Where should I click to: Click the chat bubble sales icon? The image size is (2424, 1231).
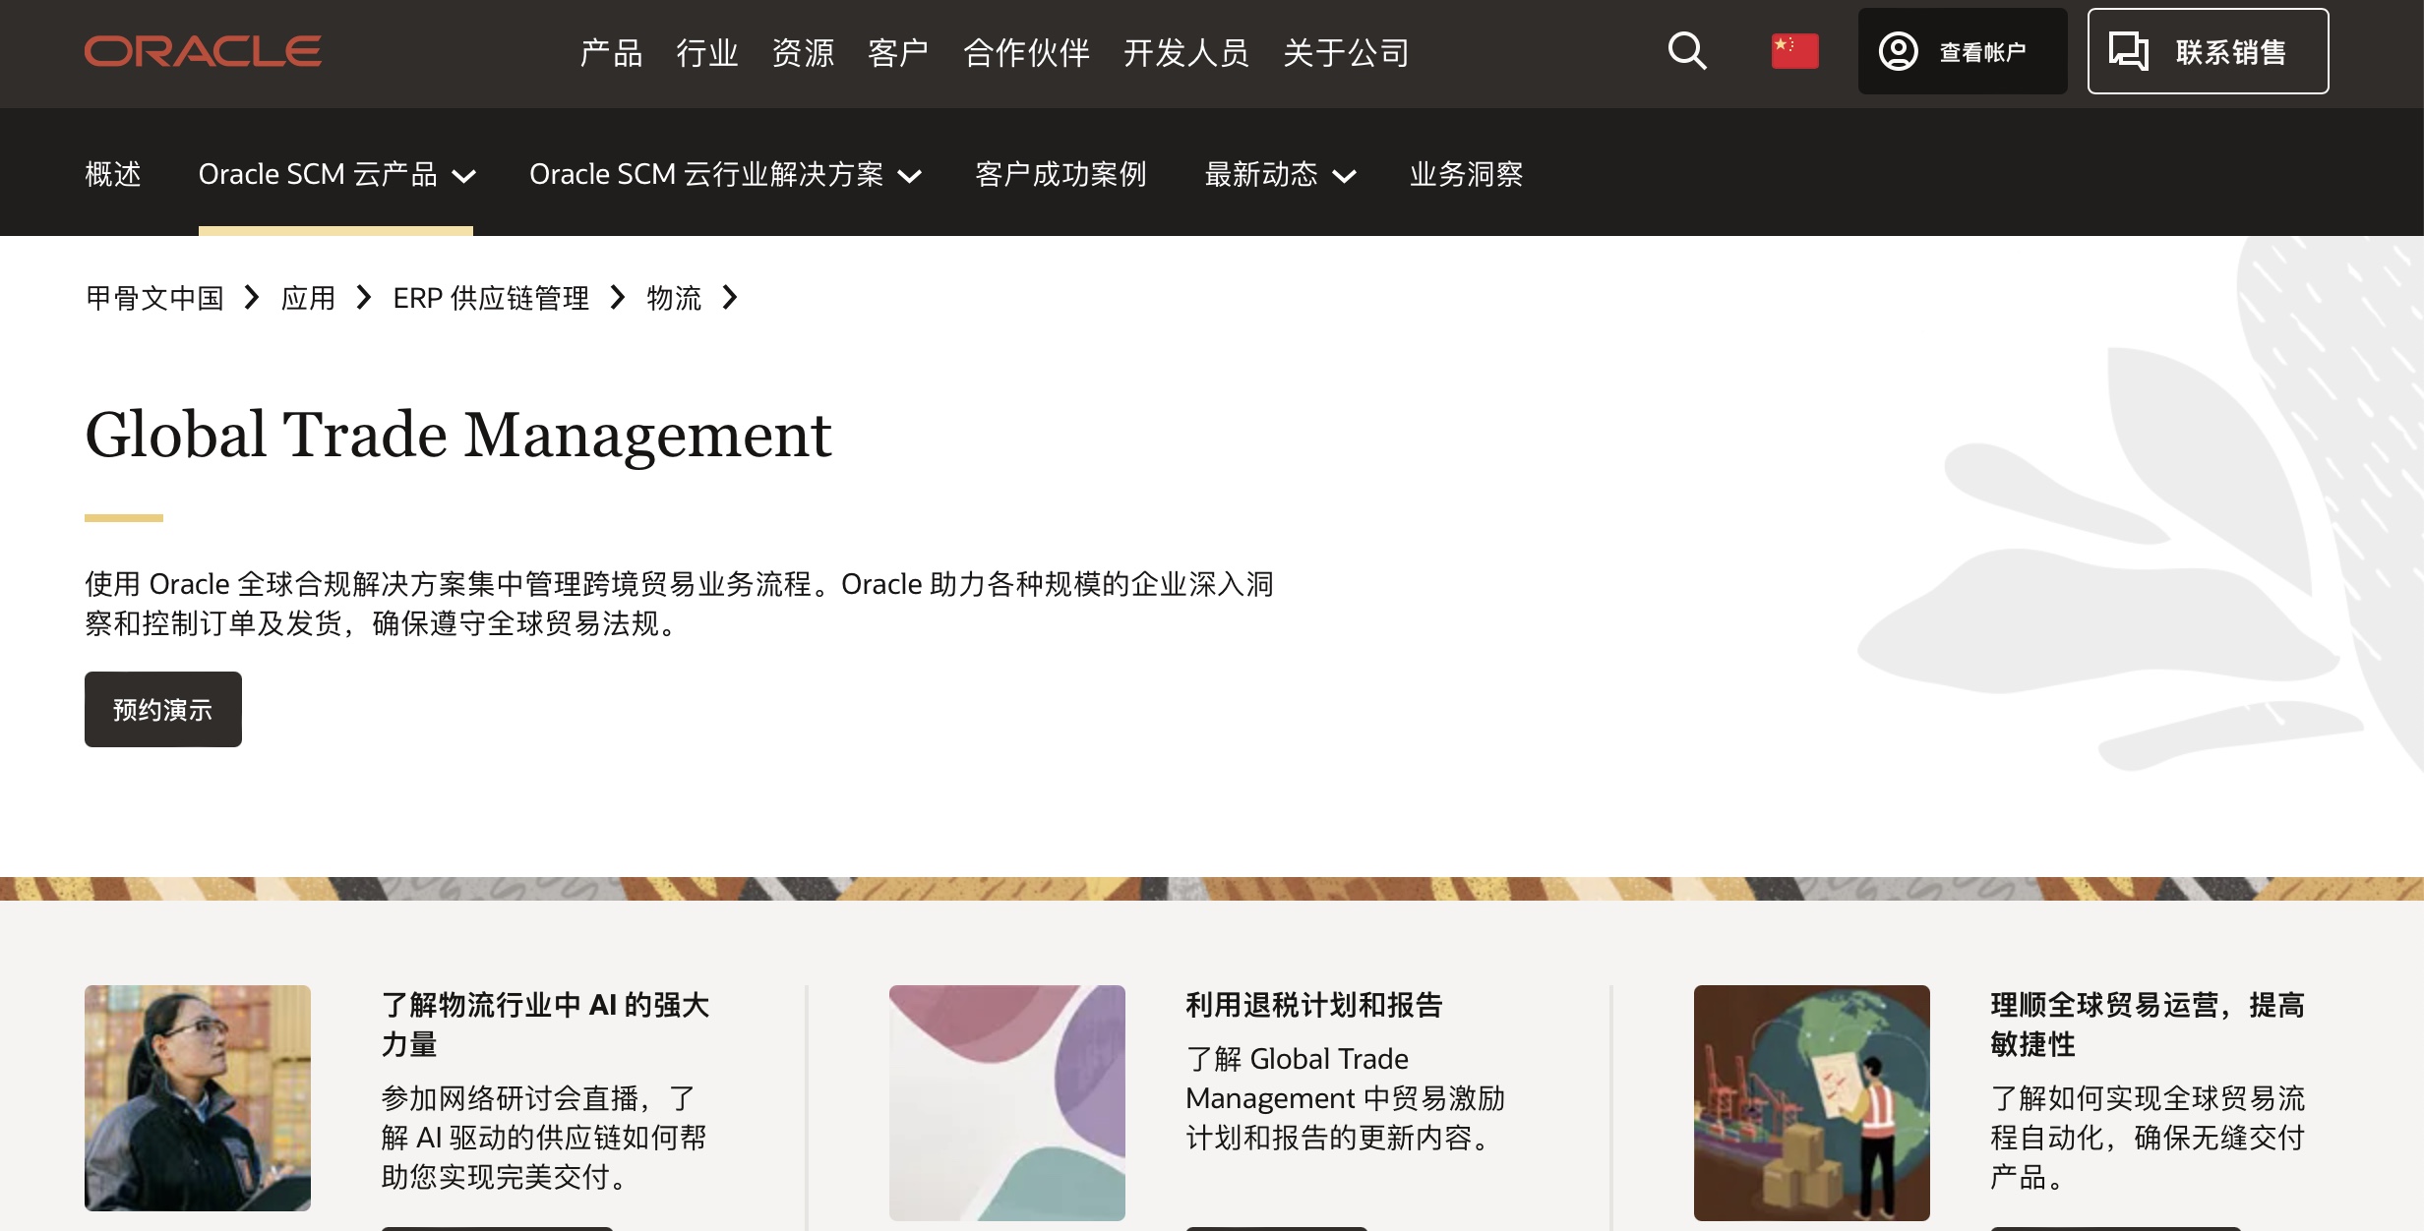click(2128, 51)
